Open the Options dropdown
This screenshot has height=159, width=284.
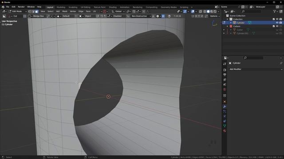click(x=215, y=16)
